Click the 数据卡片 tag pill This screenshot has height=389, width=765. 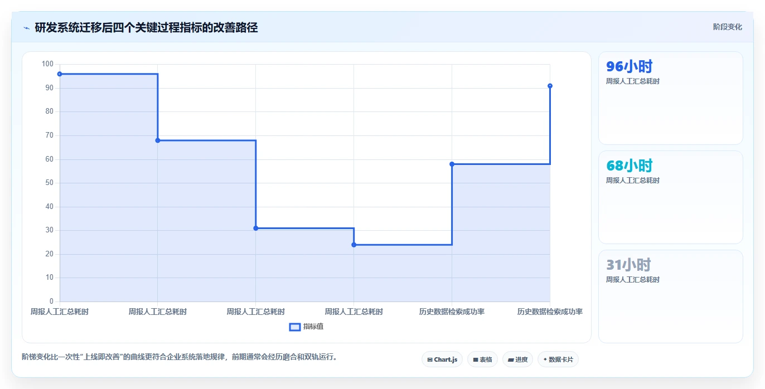pos(558,359)
